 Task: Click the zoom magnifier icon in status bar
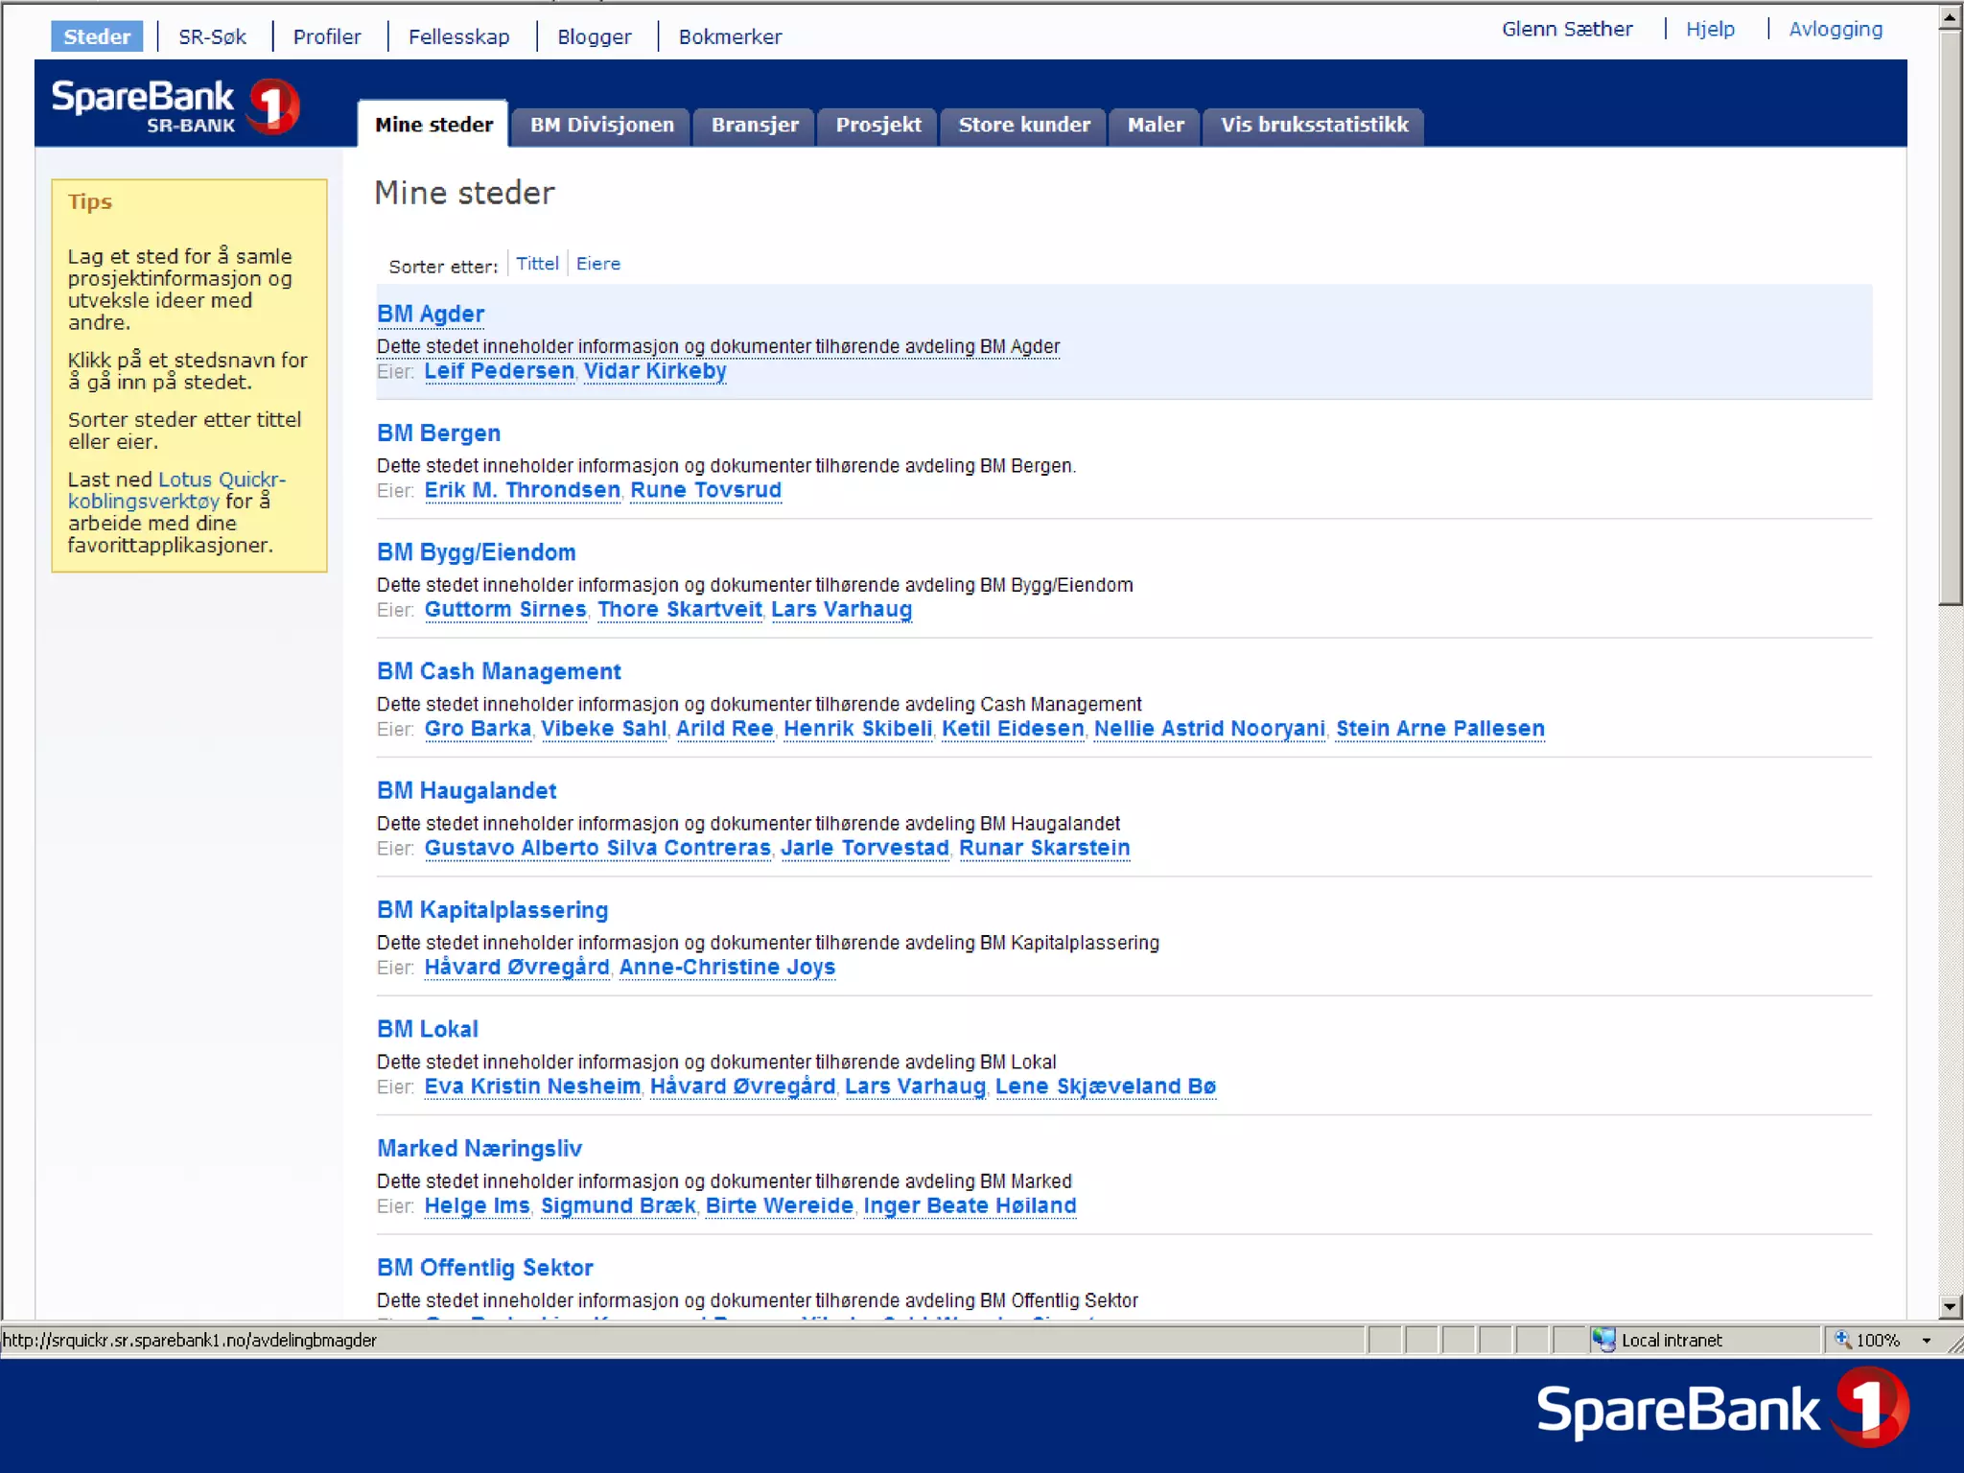(1842, 1340)
